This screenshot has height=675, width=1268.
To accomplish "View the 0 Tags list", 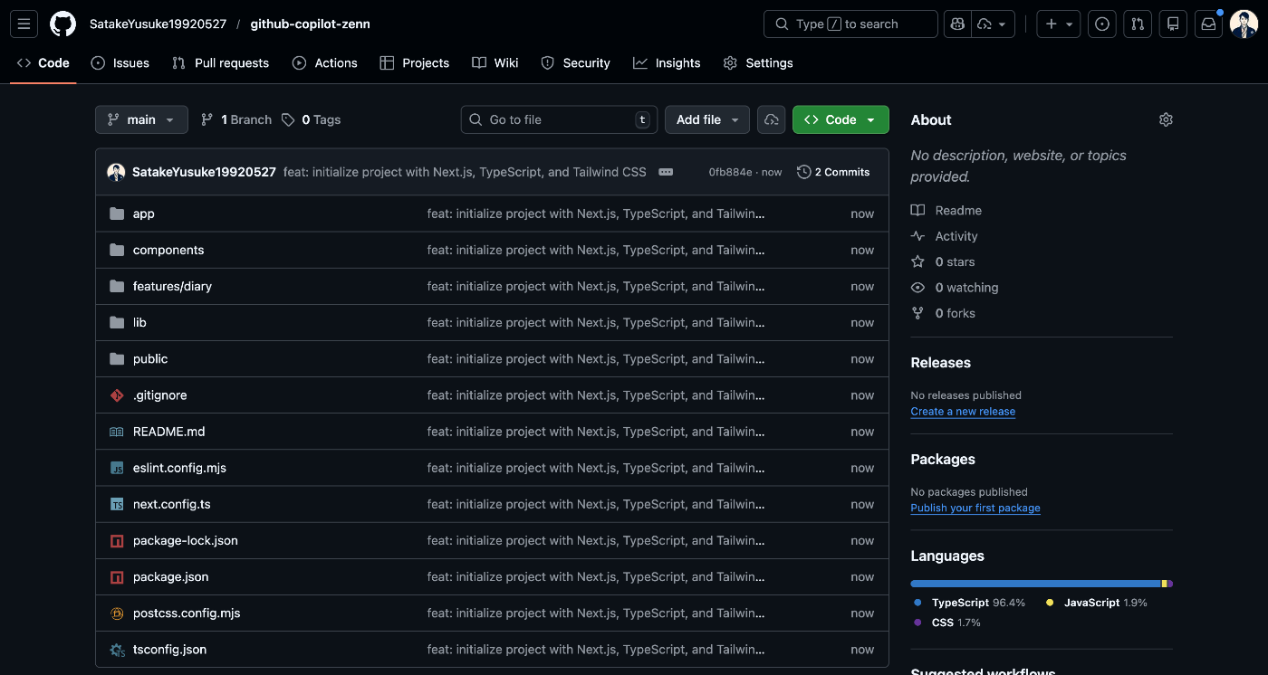I will [x=312, y=119].
